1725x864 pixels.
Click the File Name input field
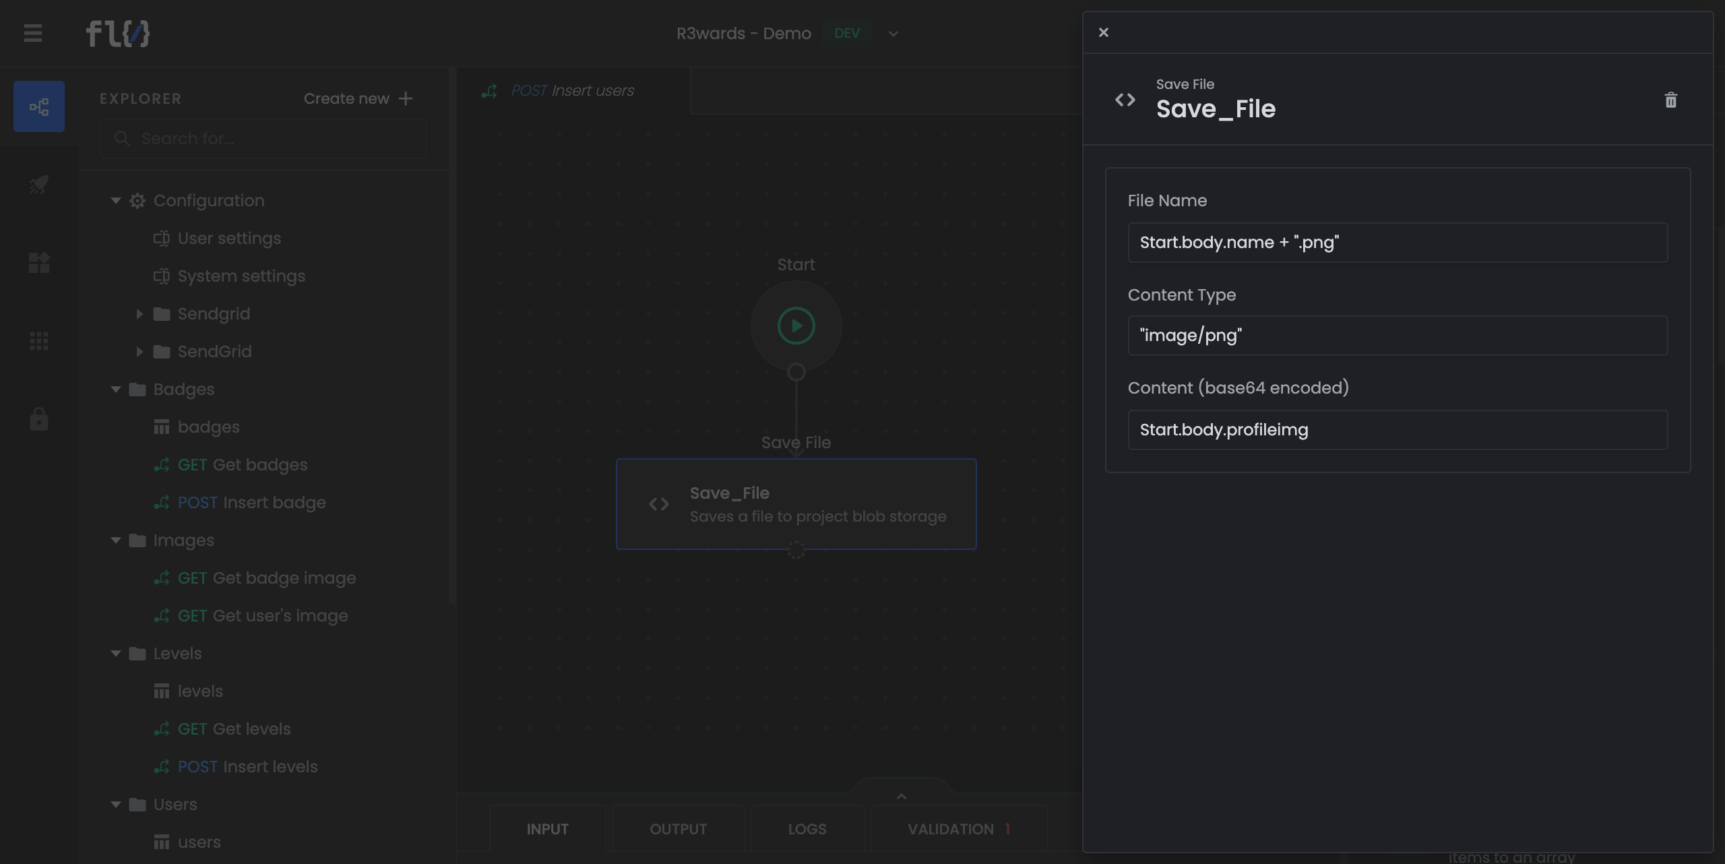tap(1398, 243)
